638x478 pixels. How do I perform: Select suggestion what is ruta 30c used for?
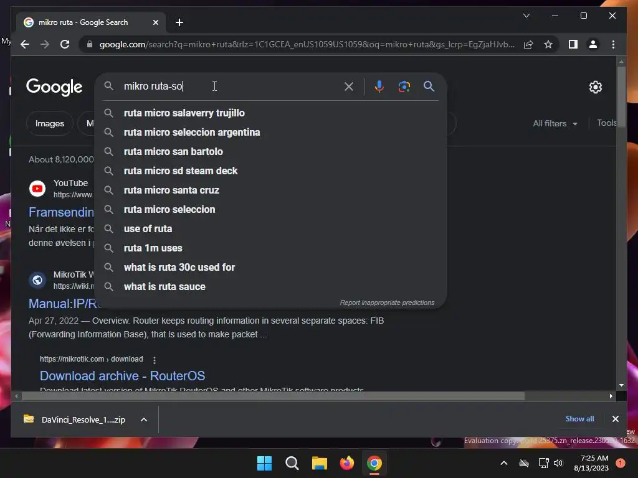[x=270, y=268]
